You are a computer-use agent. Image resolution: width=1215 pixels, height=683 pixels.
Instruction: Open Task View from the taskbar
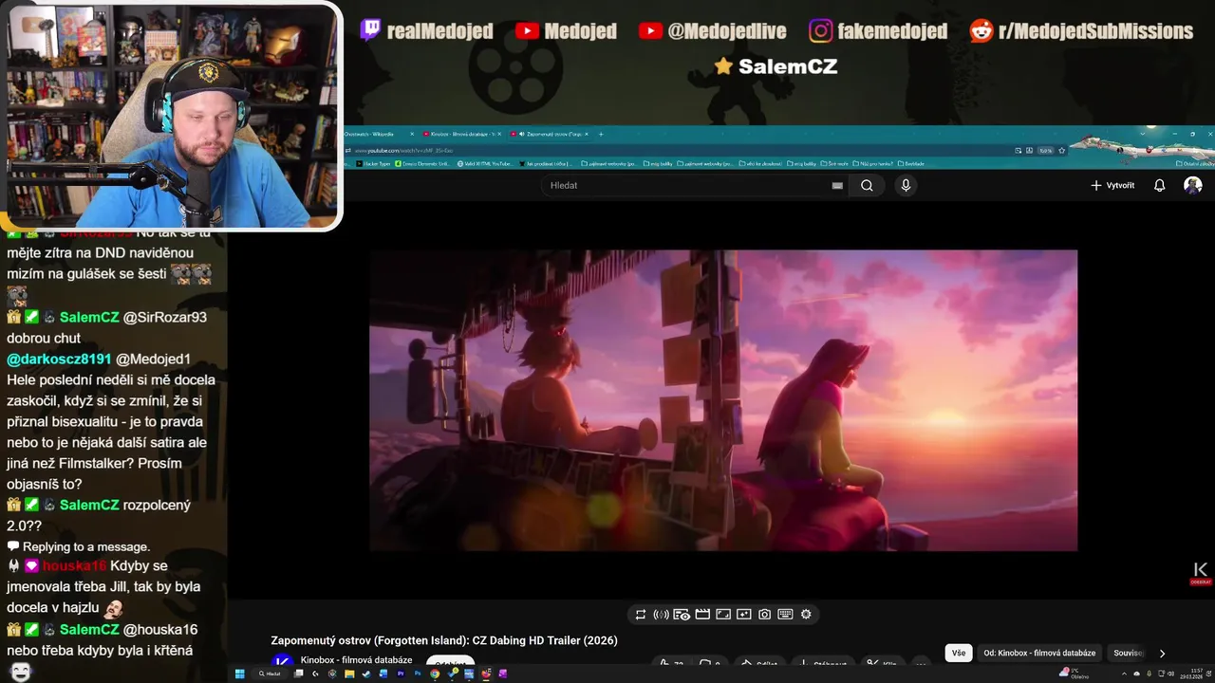[298, 674]
